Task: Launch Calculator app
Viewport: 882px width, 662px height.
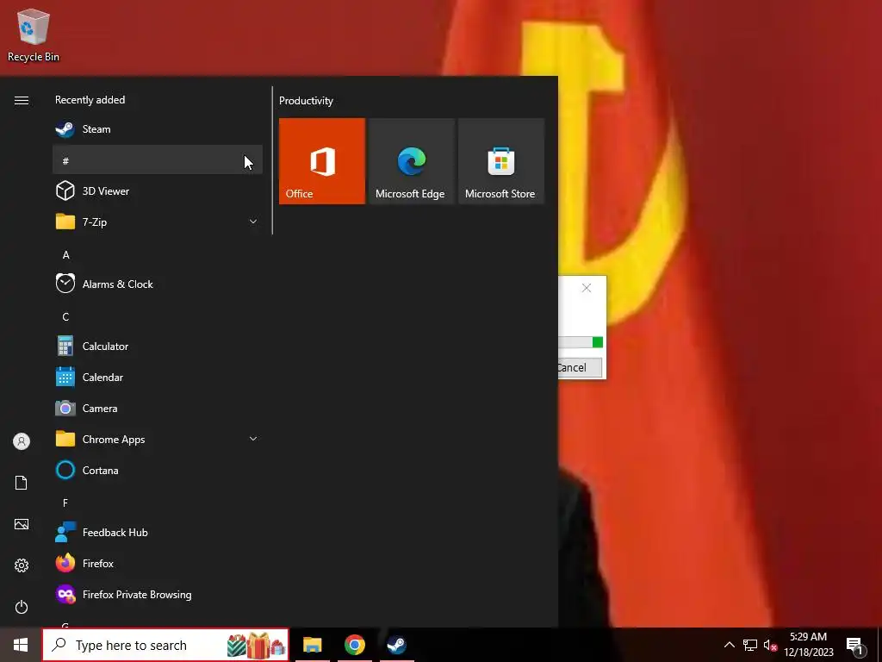Action: (158, 347)
